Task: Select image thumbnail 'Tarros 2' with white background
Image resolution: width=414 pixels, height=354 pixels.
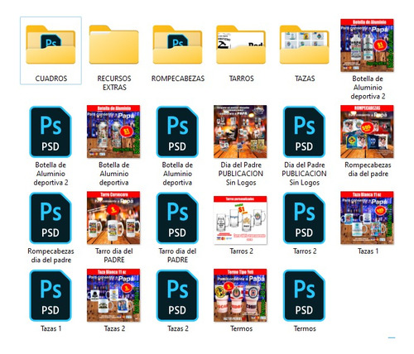Action: [x=240, y=220]
